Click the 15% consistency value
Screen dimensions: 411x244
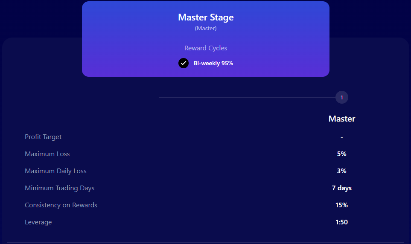(x=342, y=205)
